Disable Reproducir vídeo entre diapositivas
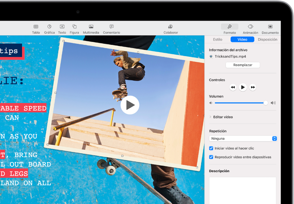This screenshot has height=204, width=294. coord(211,157)
